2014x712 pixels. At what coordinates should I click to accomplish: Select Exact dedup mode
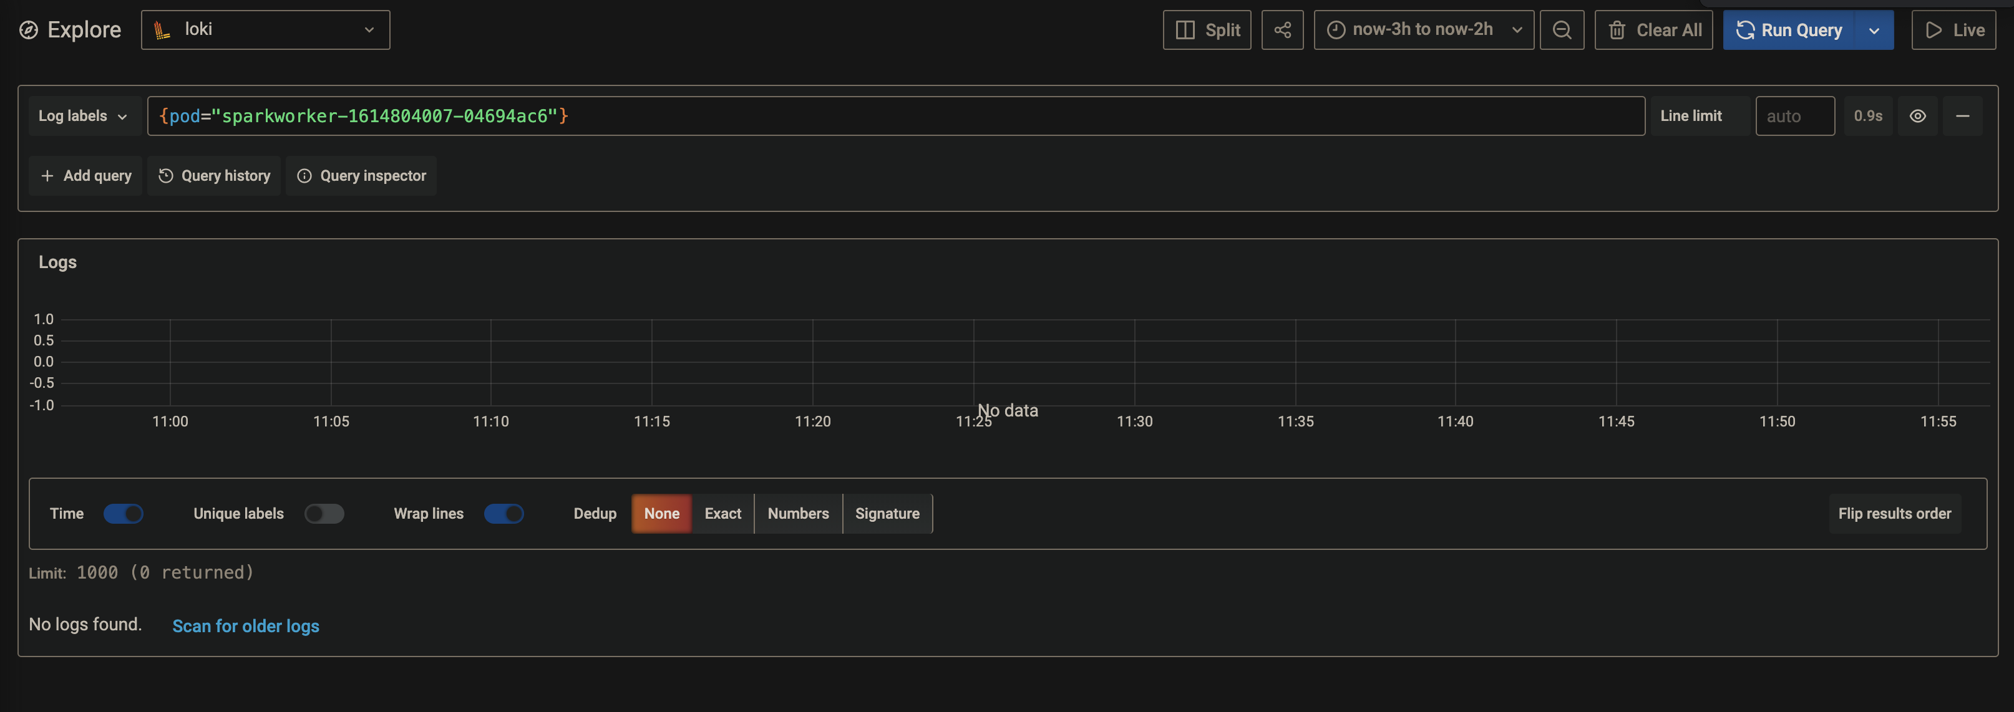pyautogui.click(x=722, y=514)
